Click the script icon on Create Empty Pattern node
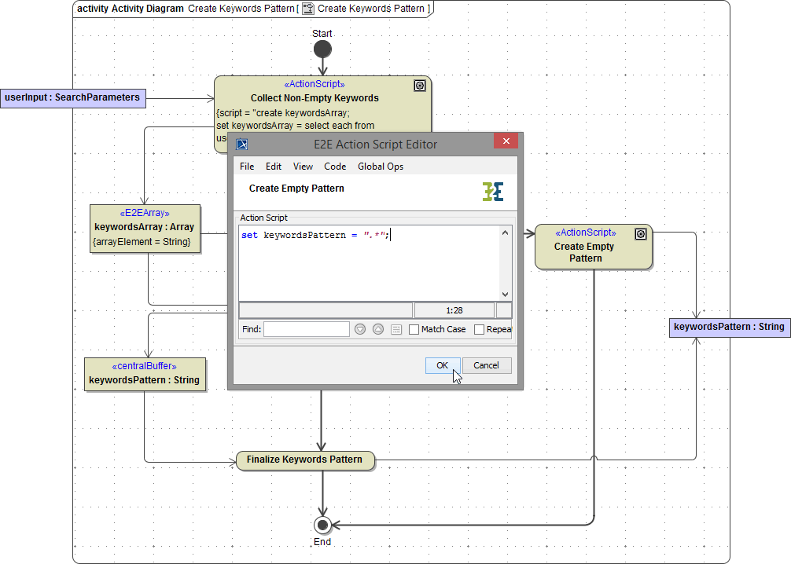 [641, 234]
